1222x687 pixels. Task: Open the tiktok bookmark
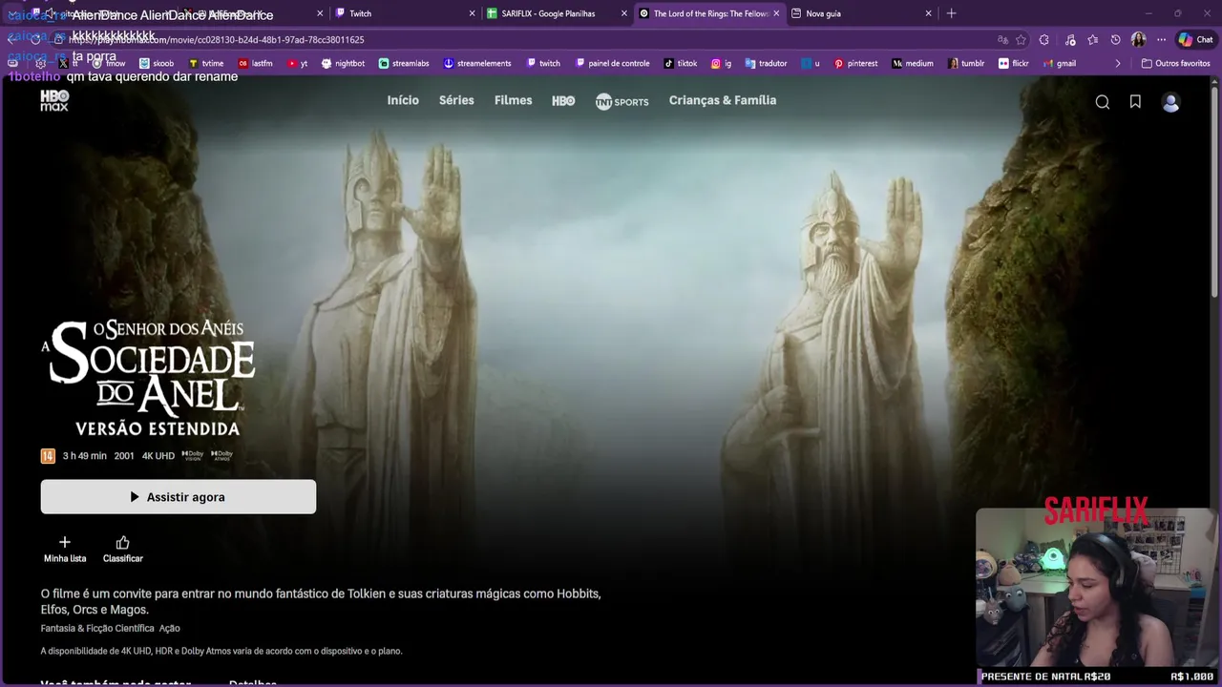[x=681, y=64]
